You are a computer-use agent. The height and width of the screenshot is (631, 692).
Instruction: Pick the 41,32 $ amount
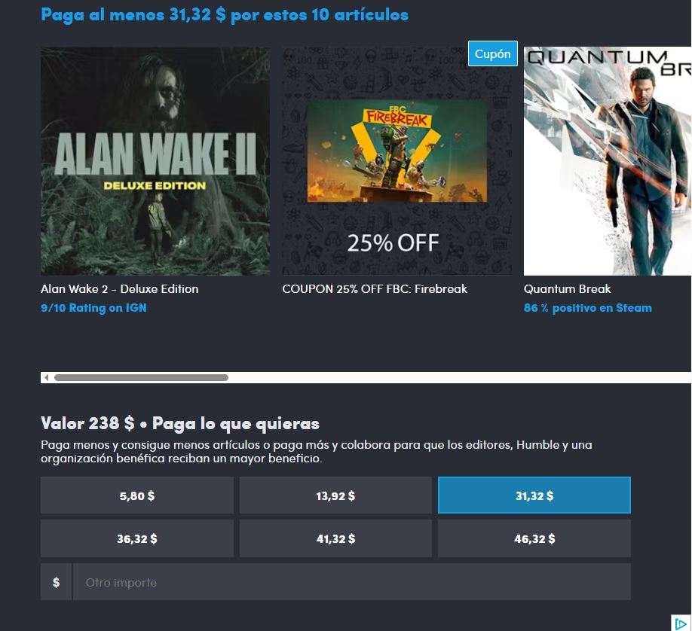pos(335,538)
